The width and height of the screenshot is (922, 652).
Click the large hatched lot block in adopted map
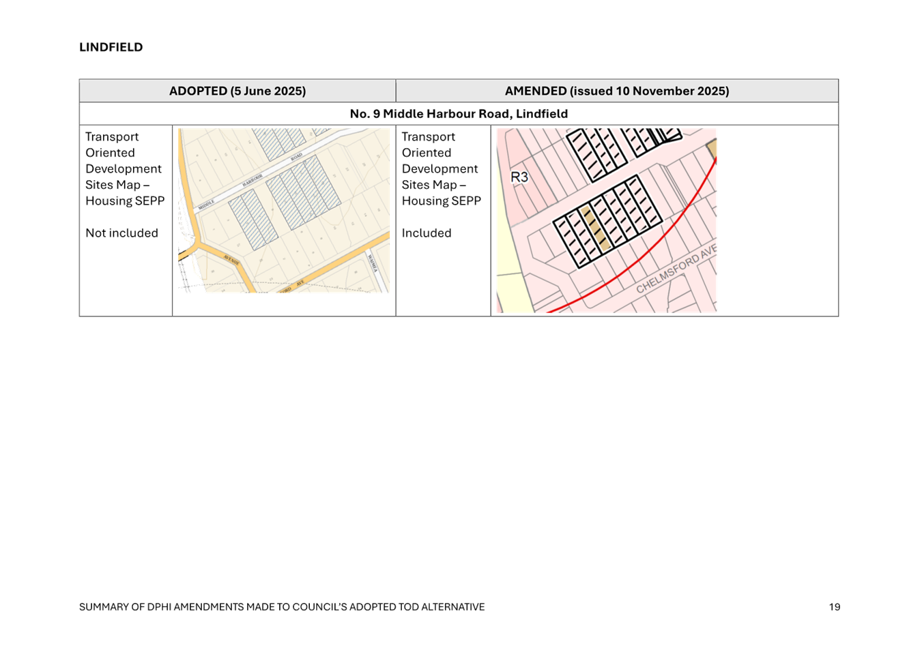click(303, 192)
